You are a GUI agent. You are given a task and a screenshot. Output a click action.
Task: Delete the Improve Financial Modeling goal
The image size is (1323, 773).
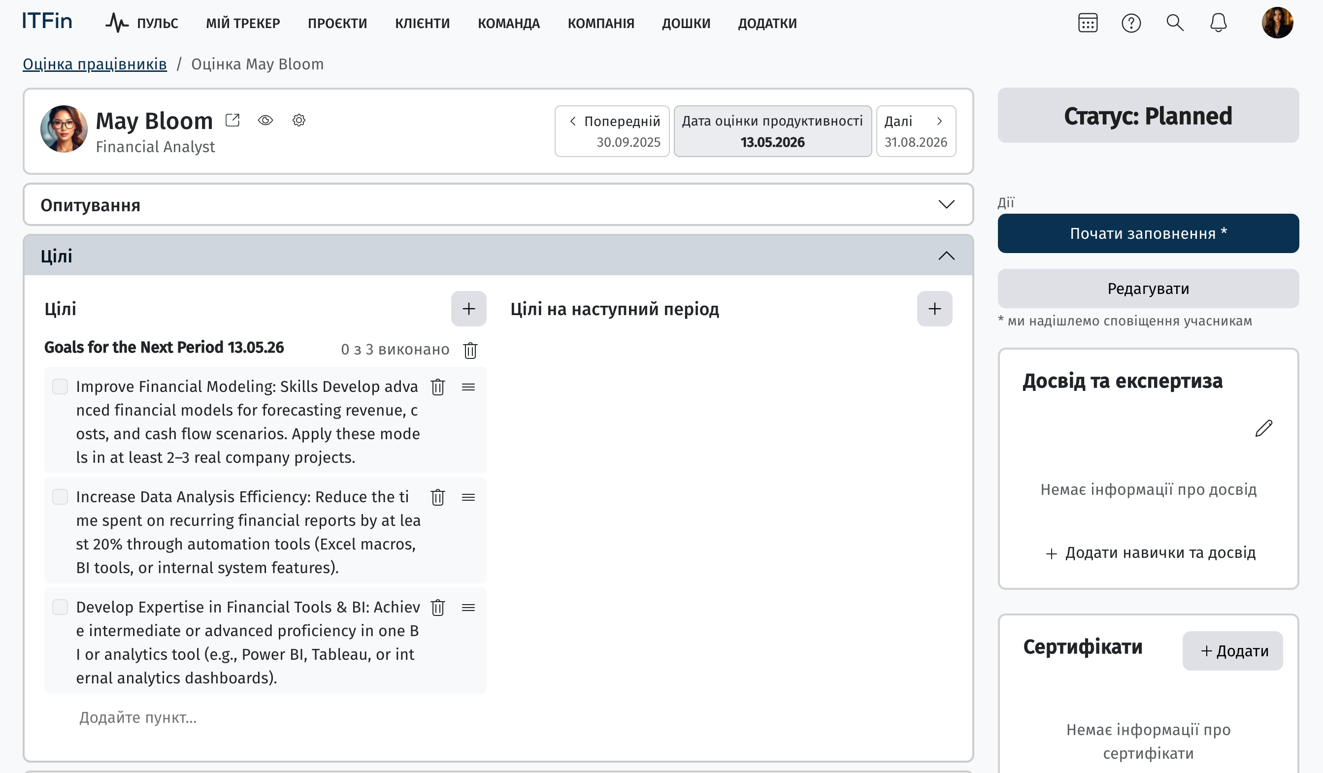tap(437, 387)
